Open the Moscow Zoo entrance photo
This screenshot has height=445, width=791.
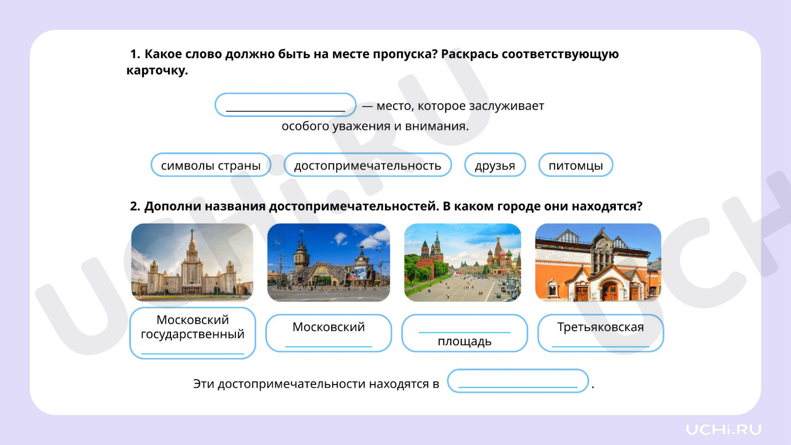(329, 262)
